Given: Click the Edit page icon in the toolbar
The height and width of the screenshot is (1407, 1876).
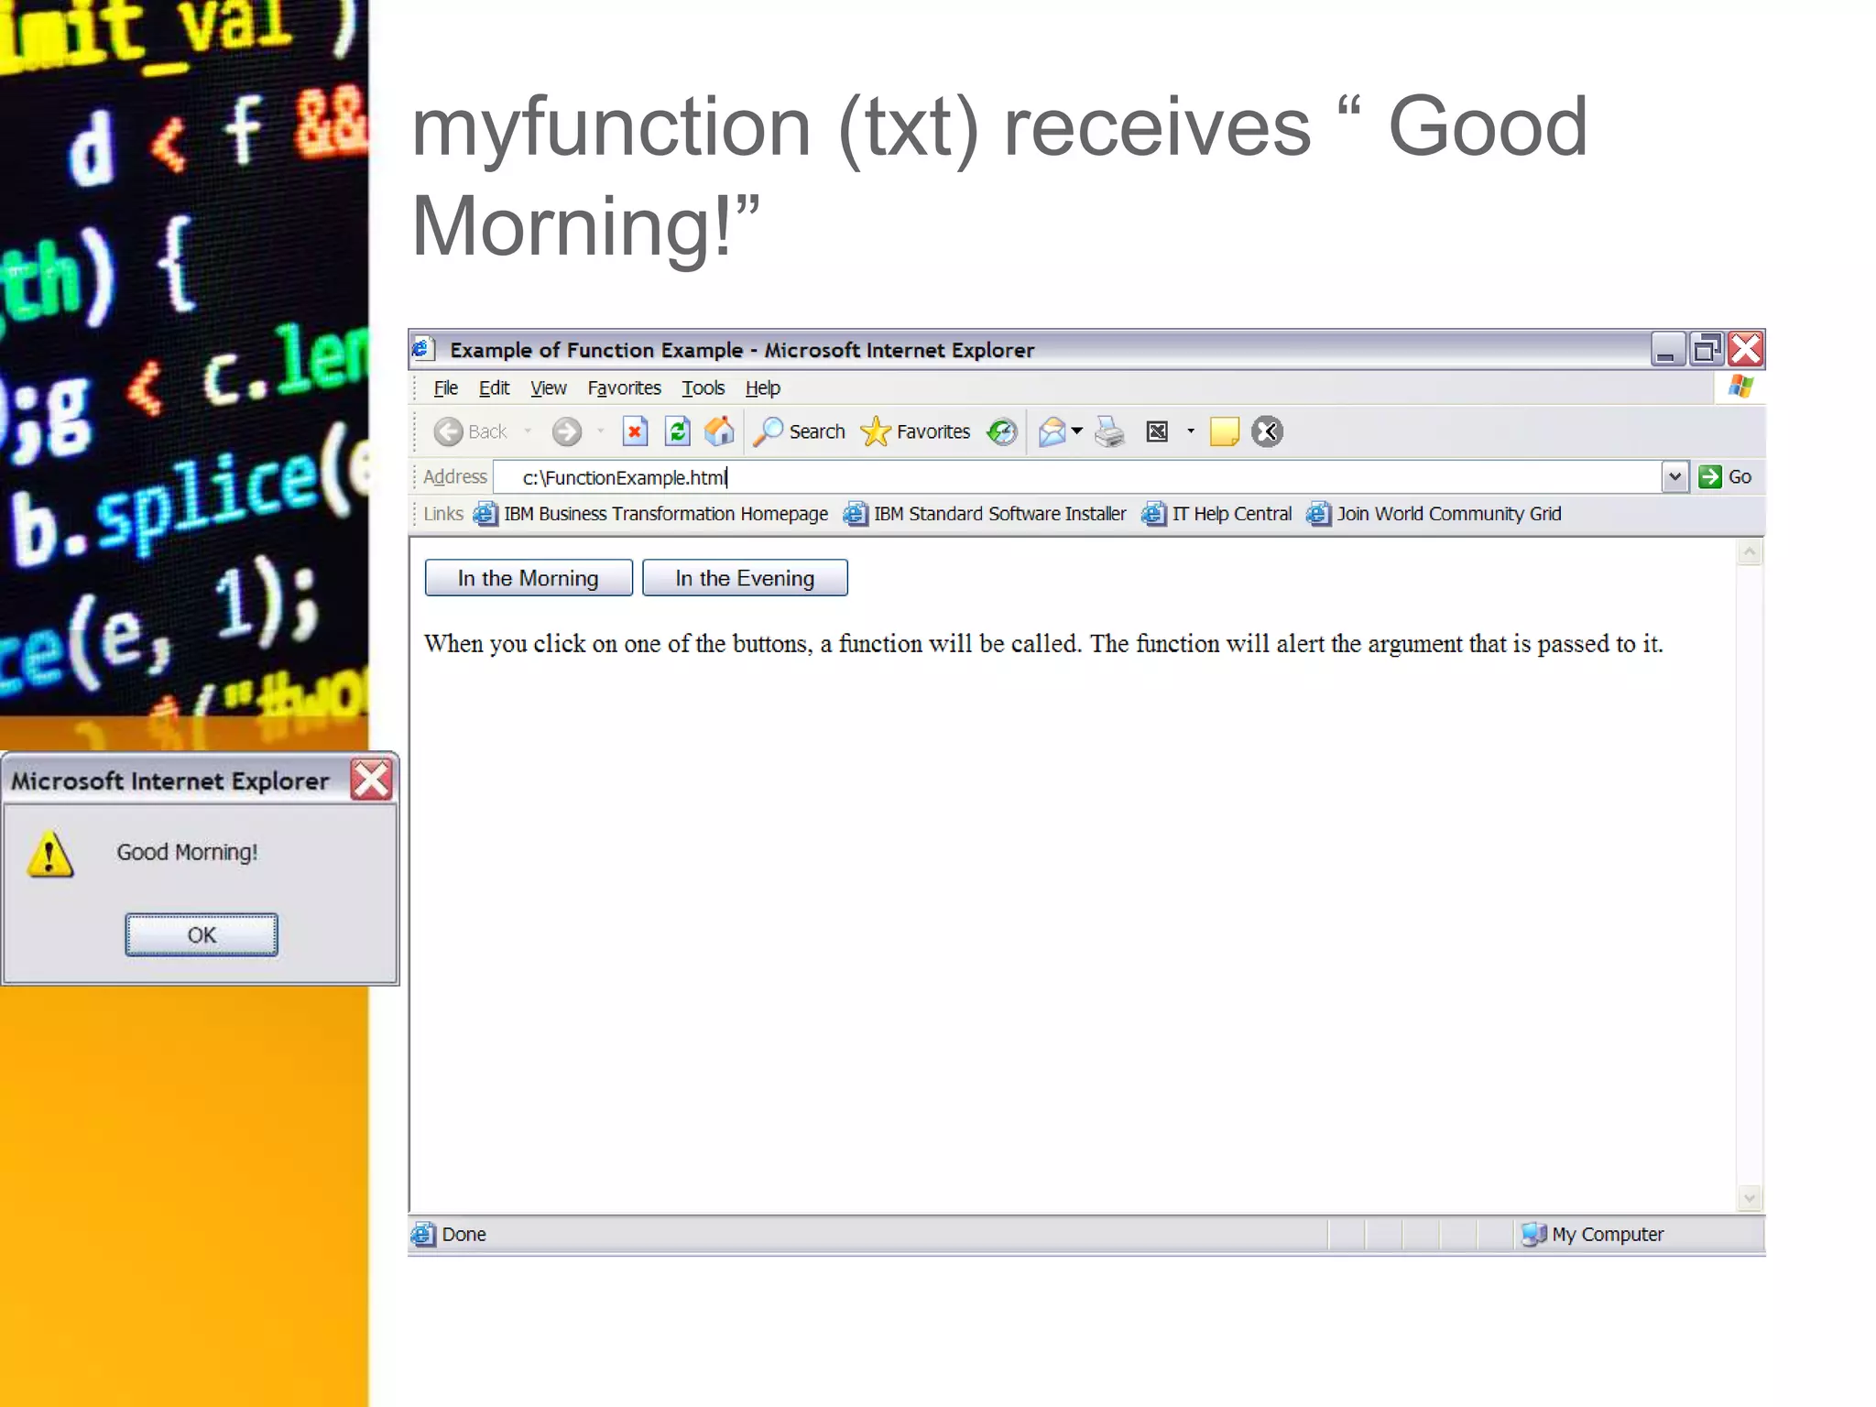Looking at the screenshot, I should [1157, 431].
